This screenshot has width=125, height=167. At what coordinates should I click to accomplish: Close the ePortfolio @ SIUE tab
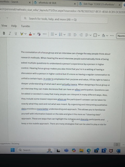coord(75,4)
